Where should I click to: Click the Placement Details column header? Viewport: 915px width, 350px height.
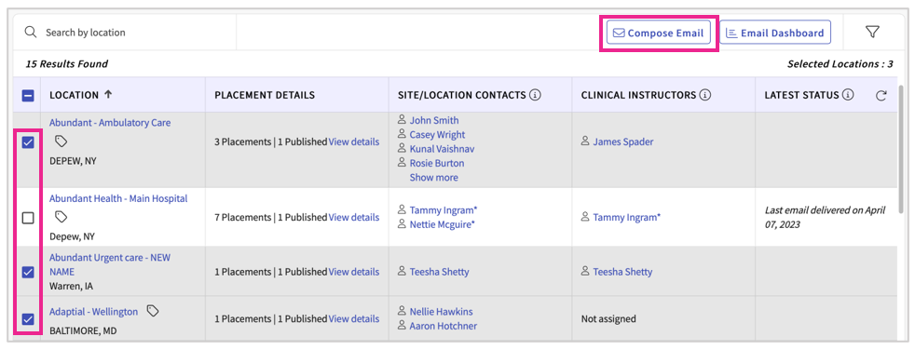click(265, 95)
